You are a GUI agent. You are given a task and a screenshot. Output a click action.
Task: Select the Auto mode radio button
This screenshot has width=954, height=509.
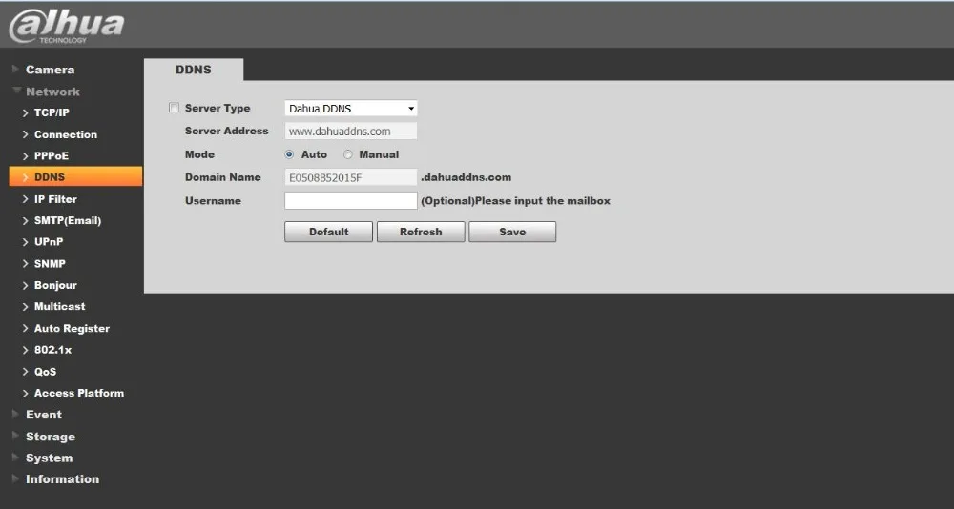tap(290, 154)
